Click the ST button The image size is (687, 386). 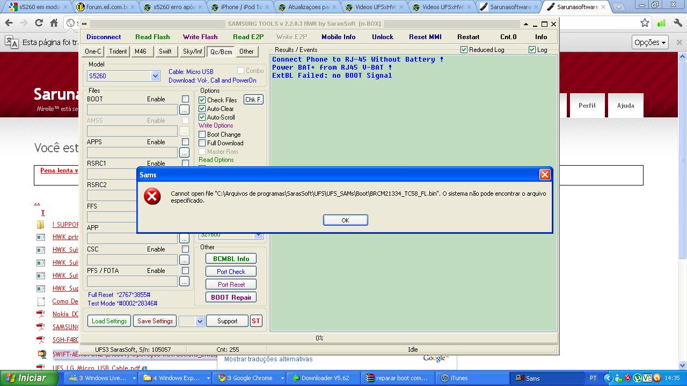[256, 321]
